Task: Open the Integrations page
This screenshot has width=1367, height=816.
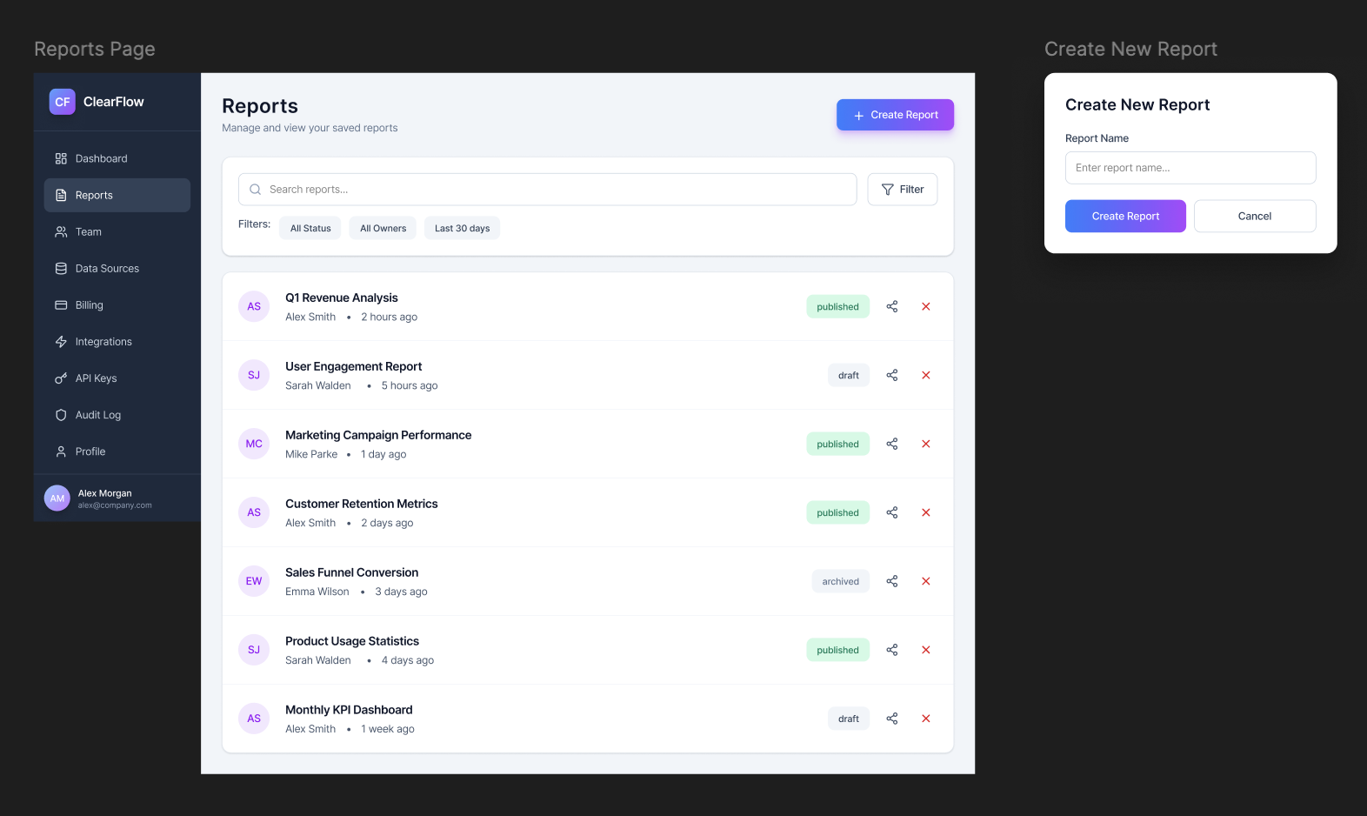Action: coord(117,341)
